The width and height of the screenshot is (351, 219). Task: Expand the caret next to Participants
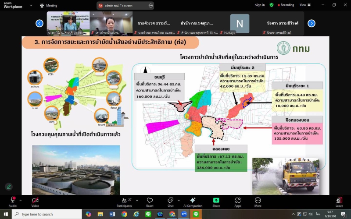point(137,200)
